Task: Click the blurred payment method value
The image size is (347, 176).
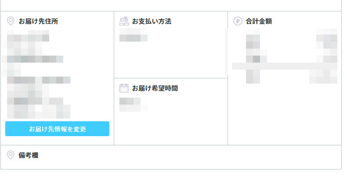Action: click(x=134, y=35)
